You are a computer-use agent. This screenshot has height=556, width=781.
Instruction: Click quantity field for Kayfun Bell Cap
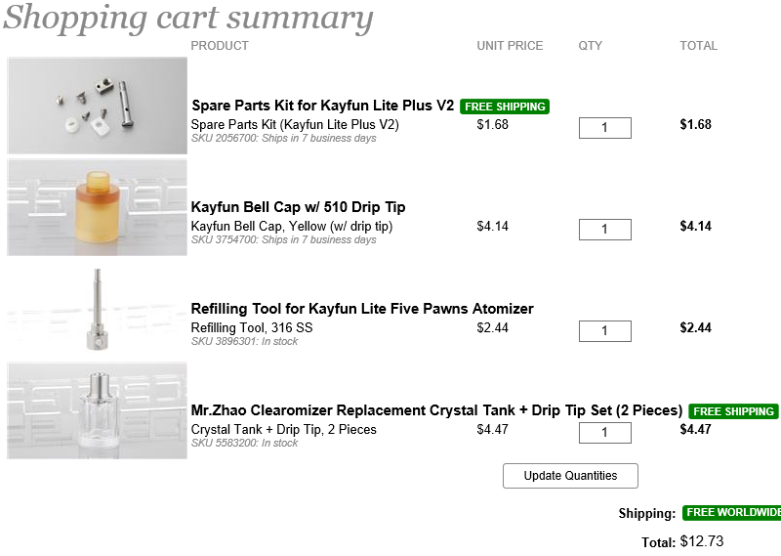(604, 230)
